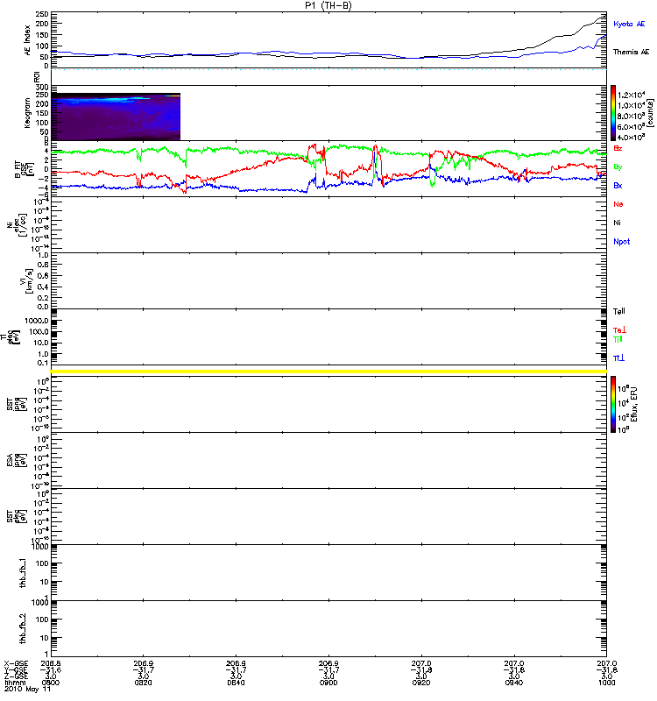Select the black Te parallel legend label

tap(619, 311)
